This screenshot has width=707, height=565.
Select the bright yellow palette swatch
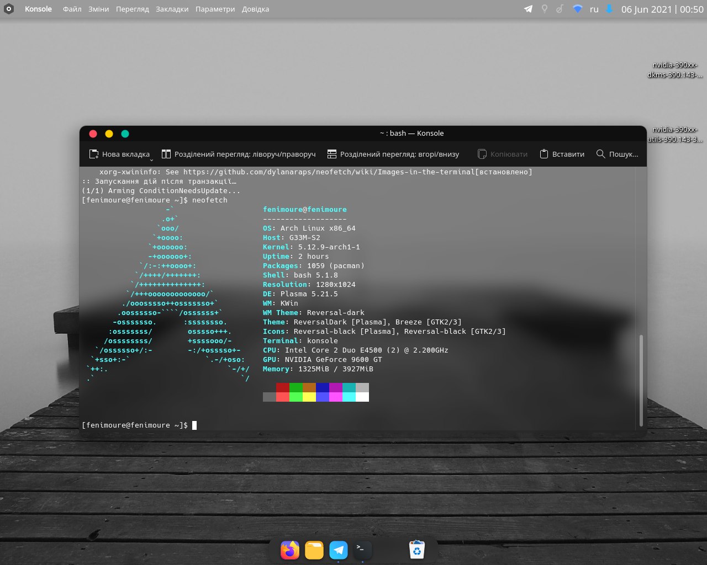coord(309,397)
